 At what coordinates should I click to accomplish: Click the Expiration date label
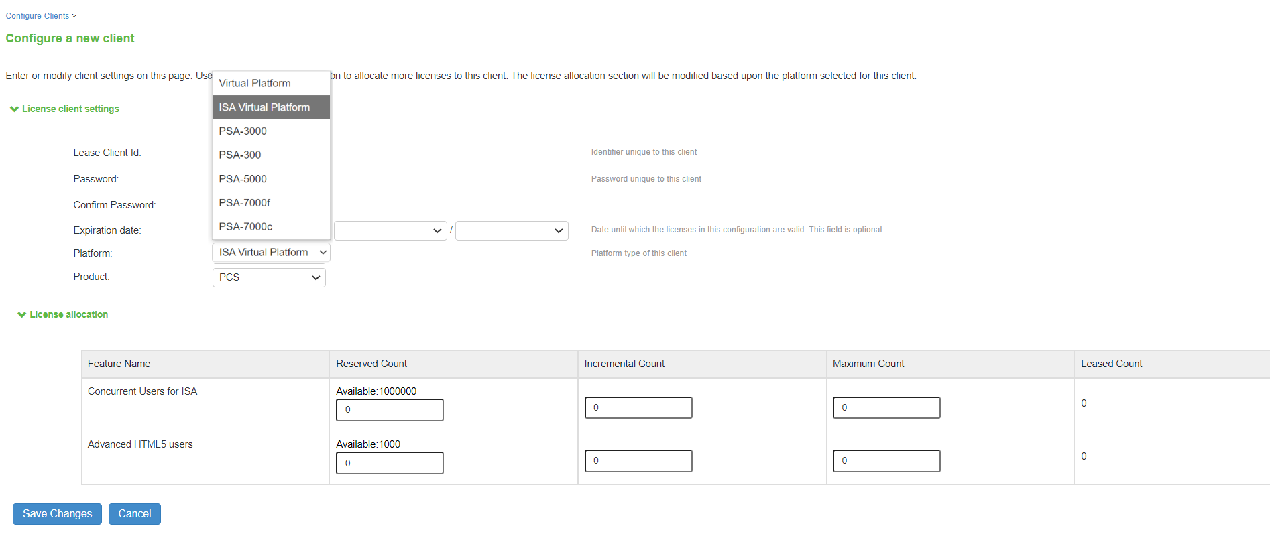click(107, 230)
